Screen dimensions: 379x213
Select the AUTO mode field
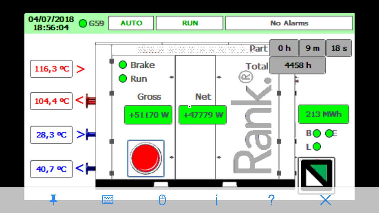coord(131,23)
